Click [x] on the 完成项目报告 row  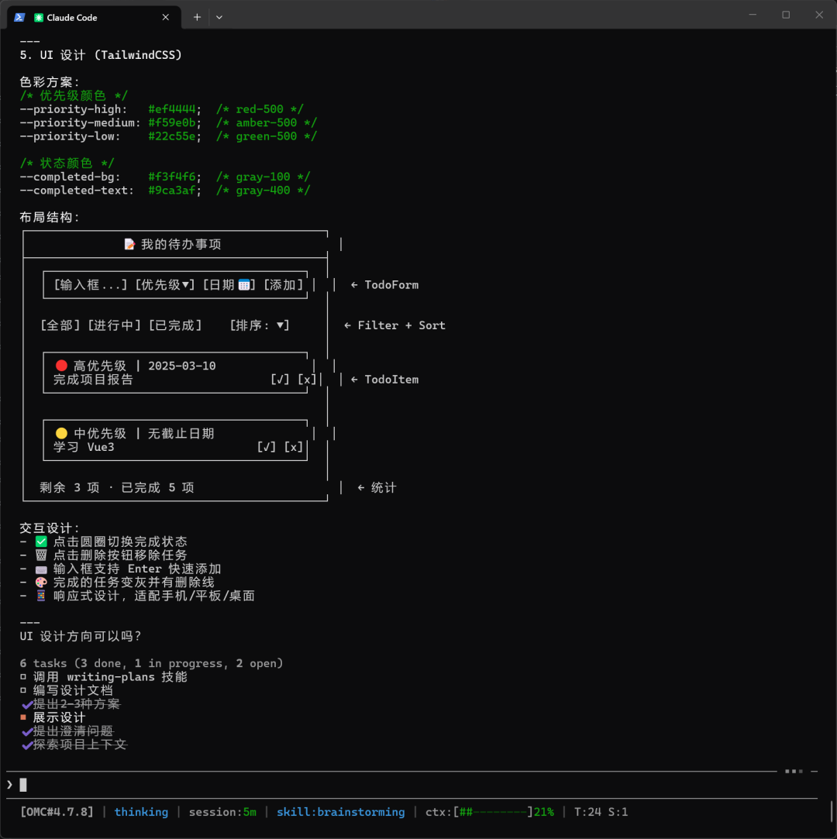click(307, 380)
